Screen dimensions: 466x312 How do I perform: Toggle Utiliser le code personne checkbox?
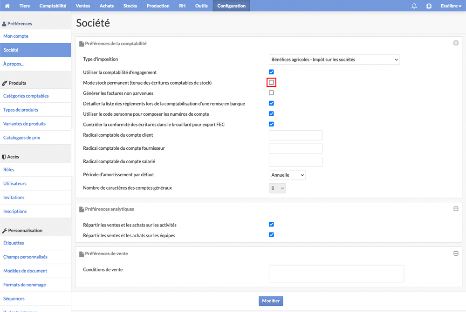[271, 113]
